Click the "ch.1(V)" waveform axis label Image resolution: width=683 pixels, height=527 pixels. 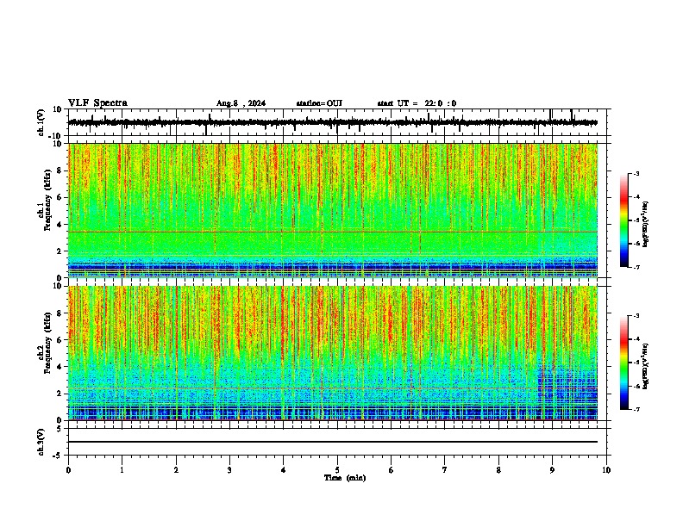click(41, 122)
